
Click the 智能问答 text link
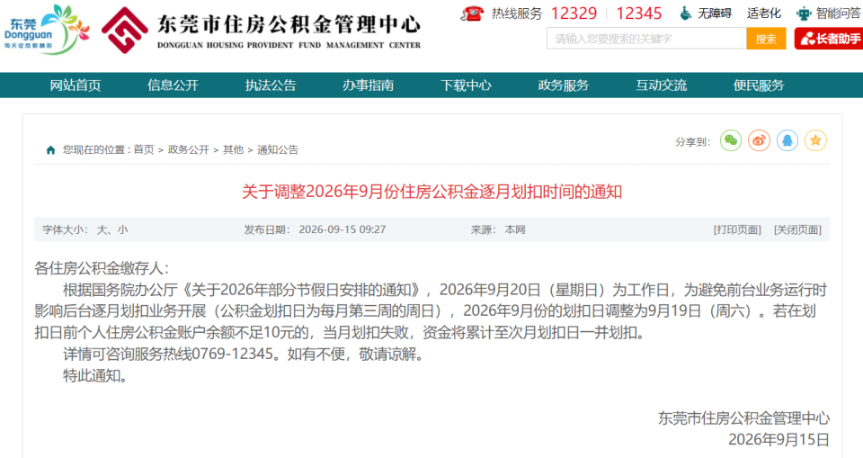pos(838,13)
